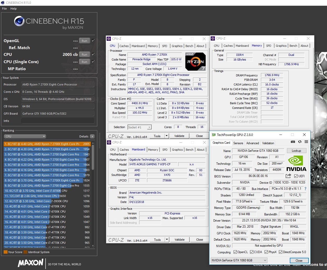Click Validate in CPU-Z processor window

click(179, 136)
